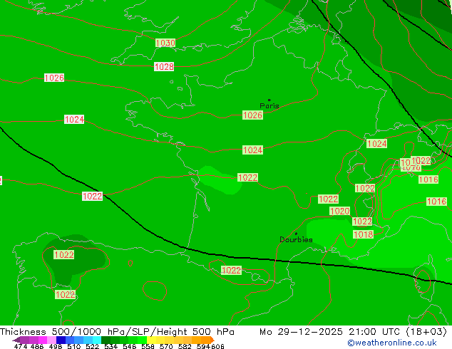Click the 1026 label below Paris
The height and width of the screenshot is (349, 452).
click(252, 115)
